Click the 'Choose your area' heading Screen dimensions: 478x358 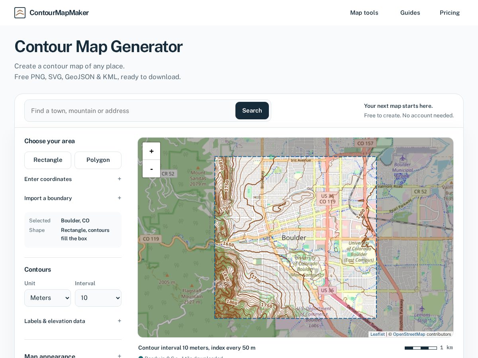coord(49,141)
